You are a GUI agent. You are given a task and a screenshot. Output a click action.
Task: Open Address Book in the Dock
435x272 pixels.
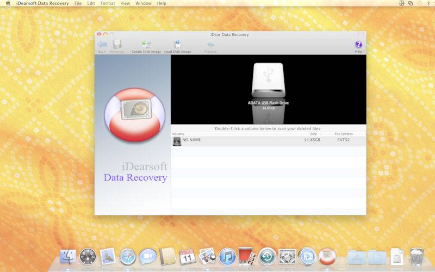tap(167, 256)
